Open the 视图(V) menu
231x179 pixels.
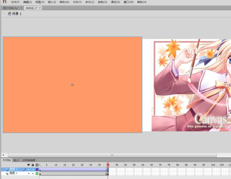coord(40,2)
